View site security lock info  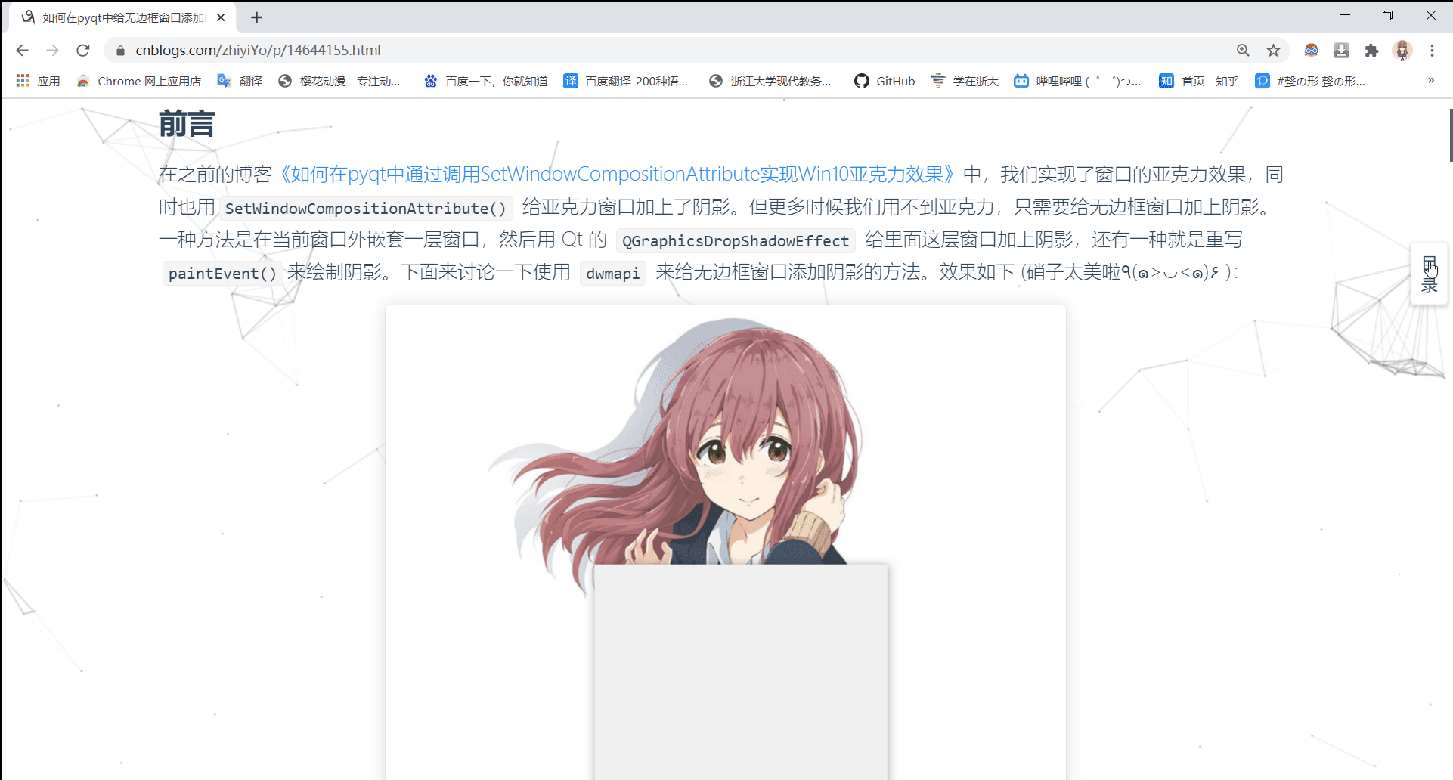120,51
